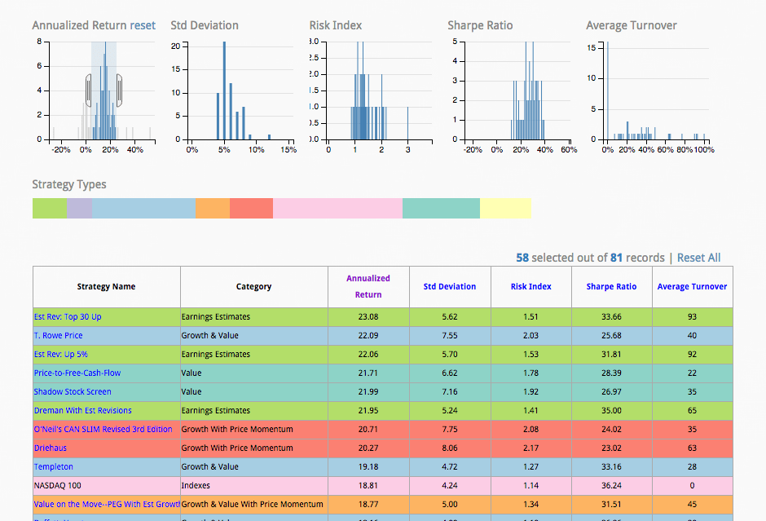
Task: Click the tallest bar in Std Deviation chart
Action: pyautogui.click(x=224, y=91)
